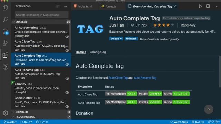
Task: Synchronize changes in status bar
Action: pos(26,122)
